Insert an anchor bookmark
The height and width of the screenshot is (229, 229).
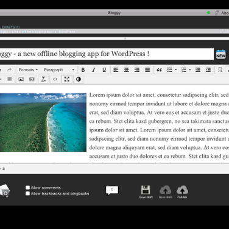tap(220, 70)
